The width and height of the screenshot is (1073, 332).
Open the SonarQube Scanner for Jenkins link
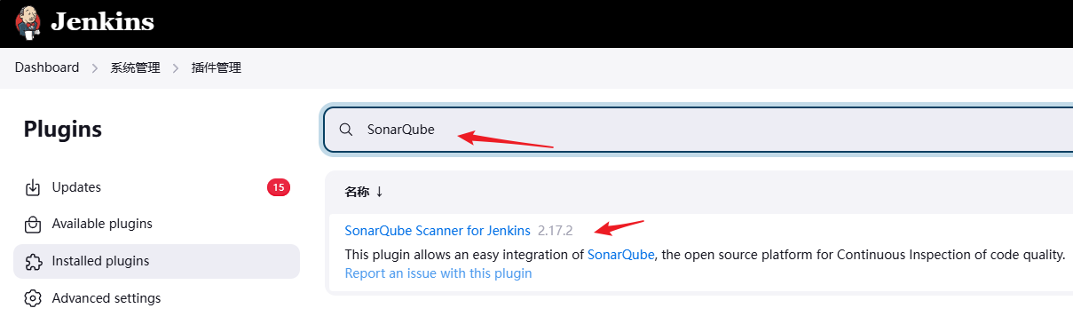coord(438,231)
